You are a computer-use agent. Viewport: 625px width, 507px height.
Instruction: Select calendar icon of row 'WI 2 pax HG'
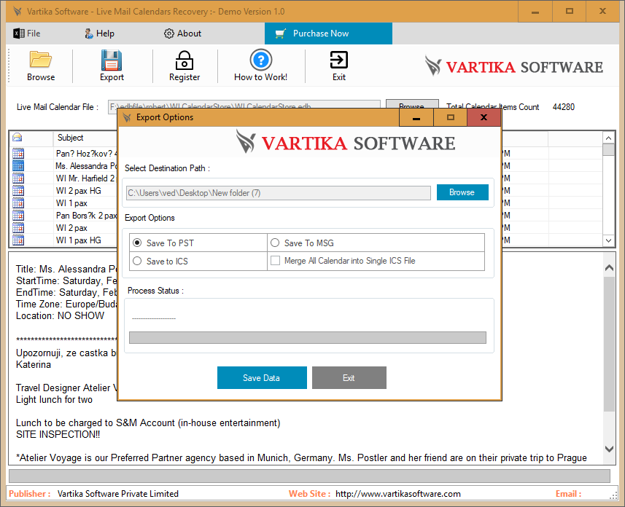point(18,190)
